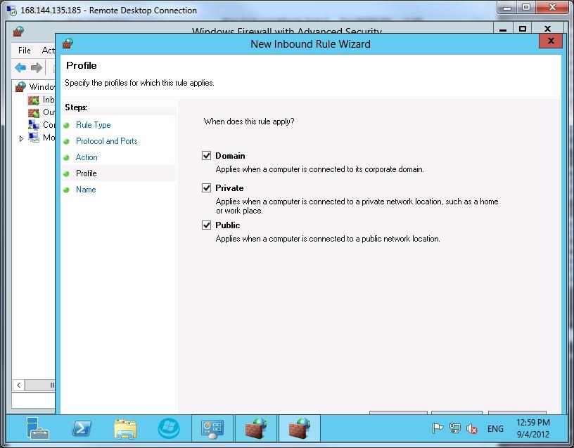
Task: Select the Monitoring tree node icon
Action: (34, 138)
